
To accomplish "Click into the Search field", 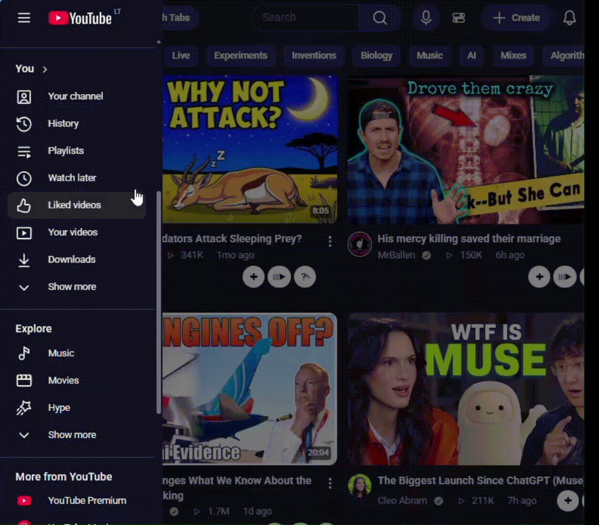I will click(x=306, y=18).
